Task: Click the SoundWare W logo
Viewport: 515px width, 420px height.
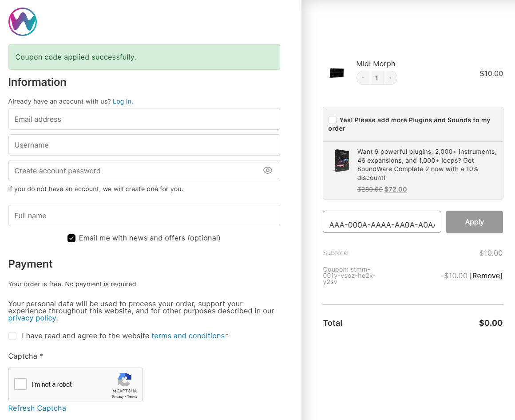Action: [x=23, y=22]
